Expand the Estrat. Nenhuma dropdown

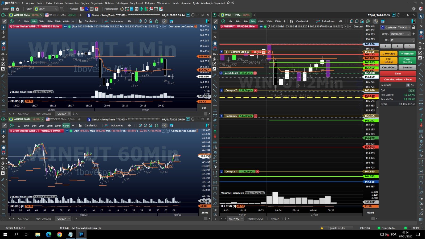[400, 34]
